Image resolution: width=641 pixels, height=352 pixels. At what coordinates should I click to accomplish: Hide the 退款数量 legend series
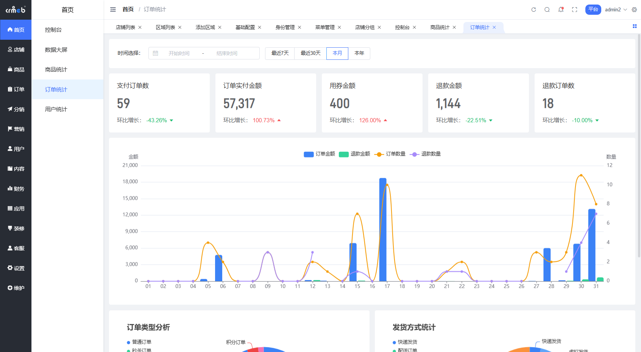426,154
